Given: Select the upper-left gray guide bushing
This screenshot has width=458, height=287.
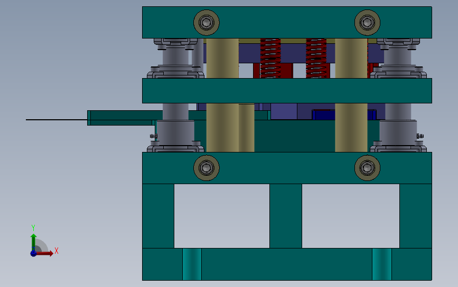Looking at the screenshot, I should coord(175,58).
